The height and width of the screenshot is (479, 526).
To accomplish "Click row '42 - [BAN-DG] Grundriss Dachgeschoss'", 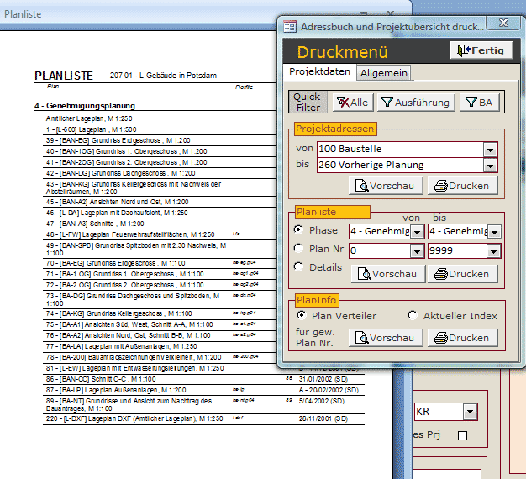I will 121,173.
